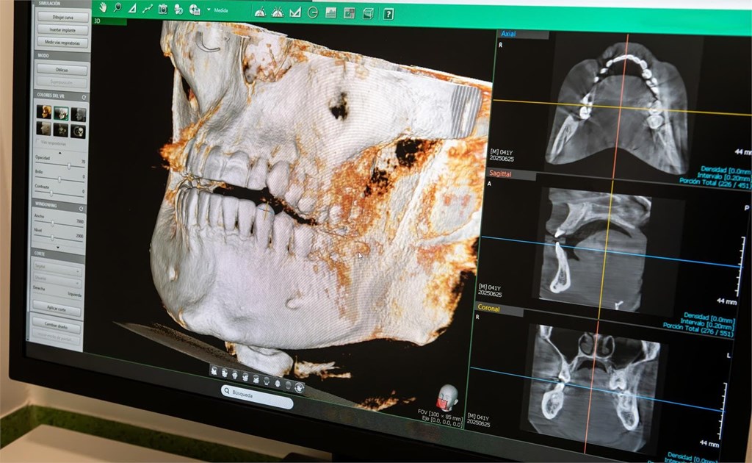Expand the section below Windowing via down arrow
752x463 pixels.
click(x=58, y=248)
